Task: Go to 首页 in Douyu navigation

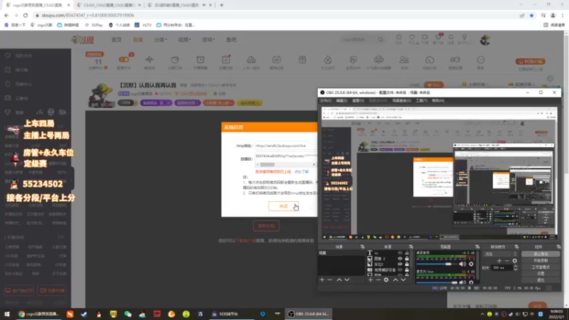Action: [x=117, y=40]
